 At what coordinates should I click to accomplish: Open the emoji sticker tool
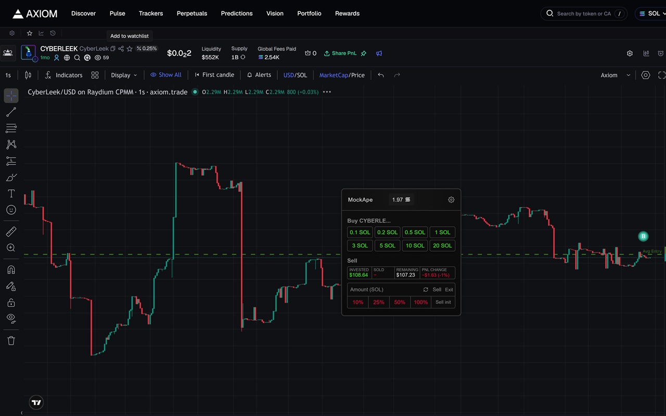pyautogui.click(x=11, y=210)
